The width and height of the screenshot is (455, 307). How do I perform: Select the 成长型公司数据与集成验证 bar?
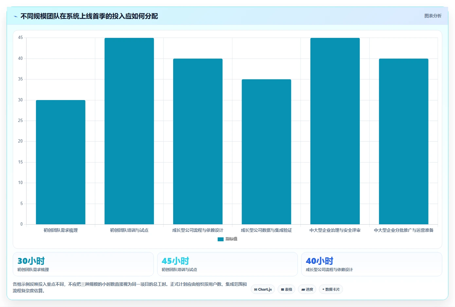click(266, 152)
